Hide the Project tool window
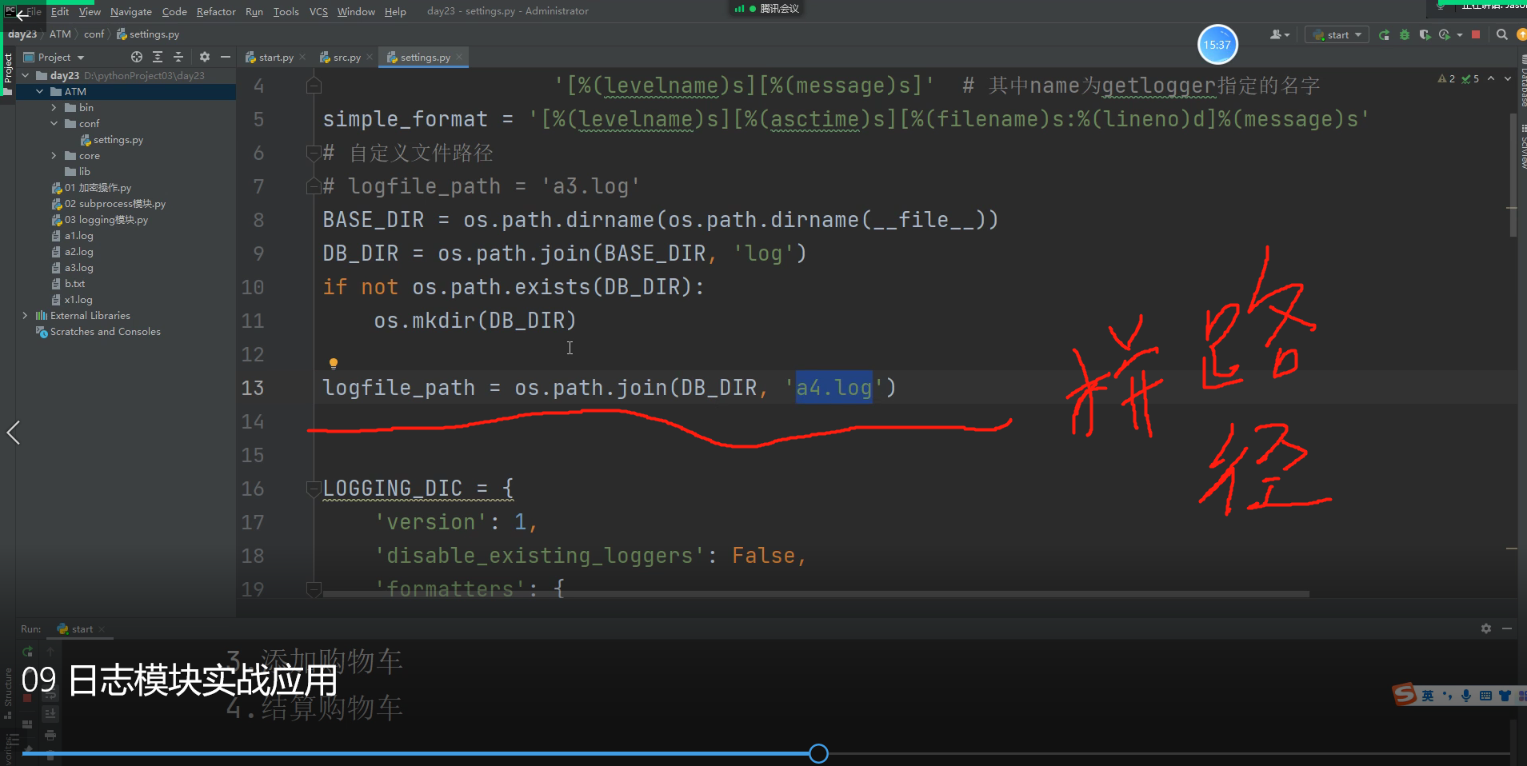Viewport: 1527px width, 766px height. pyautogui.click(x=226, y=57)
